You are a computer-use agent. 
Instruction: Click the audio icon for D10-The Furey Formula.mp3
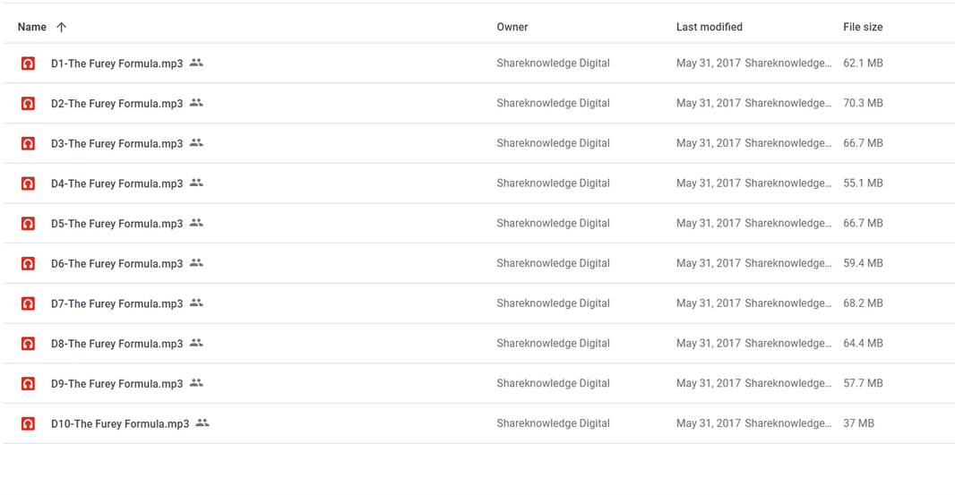pyautogui.click(x=29, y=423)
